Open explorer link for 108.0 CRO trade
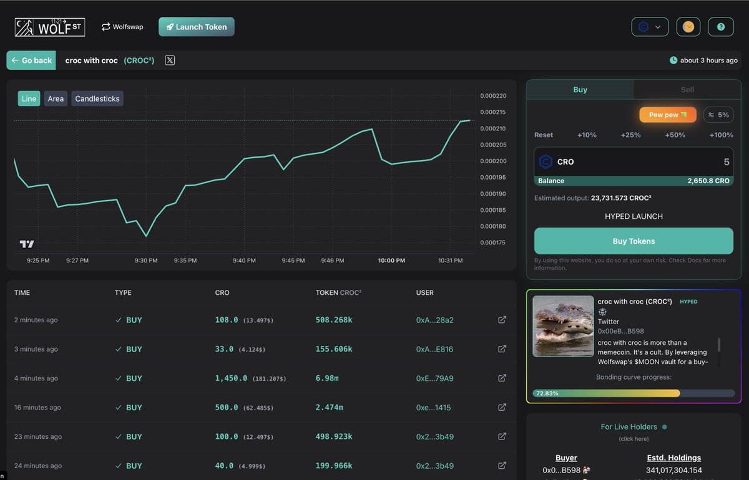 (502, 320)
